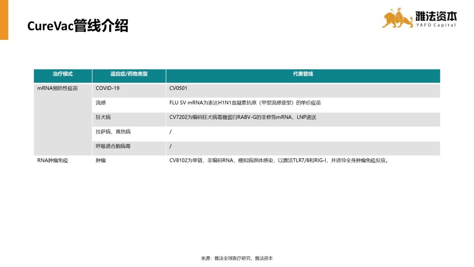Click the golden lion logo icon
Image resolution: width=474 pixels, height=267 pixels.
click(x=397, y=18)
